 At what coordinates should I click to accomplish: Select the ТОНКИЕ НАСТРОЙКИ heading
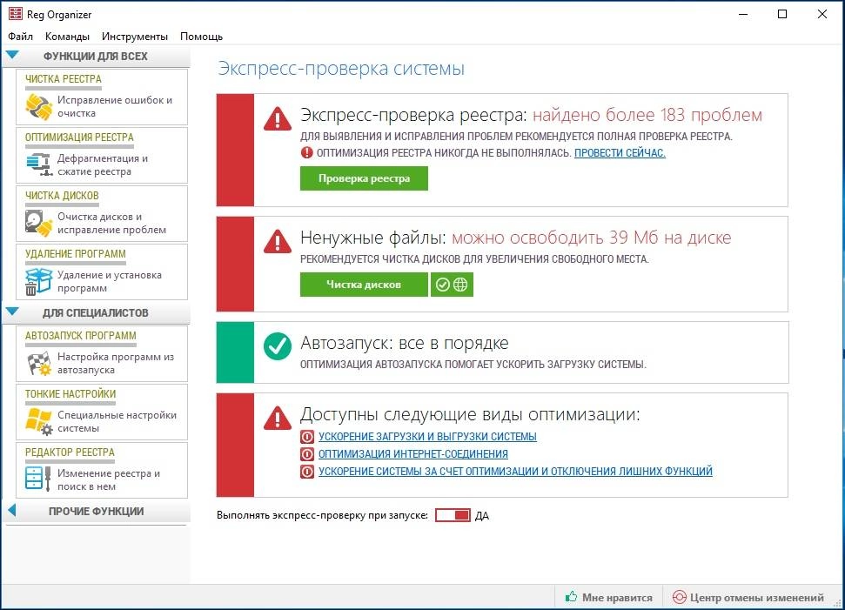coord(70,394)
